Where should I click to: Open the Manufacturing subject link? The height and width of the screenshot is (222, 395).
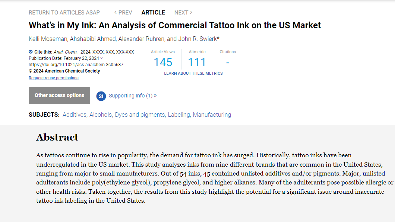tap(212, 115)
